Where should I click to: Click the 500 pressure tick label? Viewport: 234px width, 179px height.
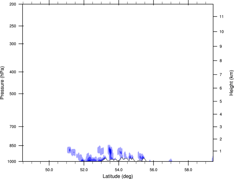(13, 94)
